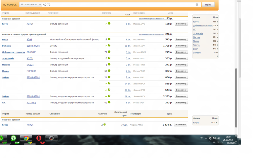
Task: Open the volume icon in system tray
Action: pos(219,138)
